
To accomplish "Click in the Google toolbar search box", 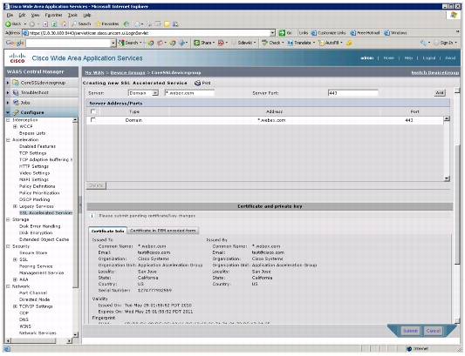I will click(68, 44).
